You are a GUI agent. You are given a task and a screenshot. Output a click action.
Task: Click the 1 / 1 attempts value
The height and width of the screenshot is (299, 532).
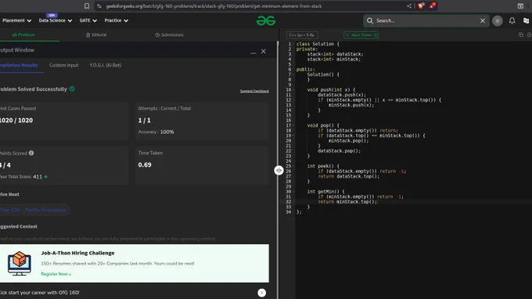[144, 121]
